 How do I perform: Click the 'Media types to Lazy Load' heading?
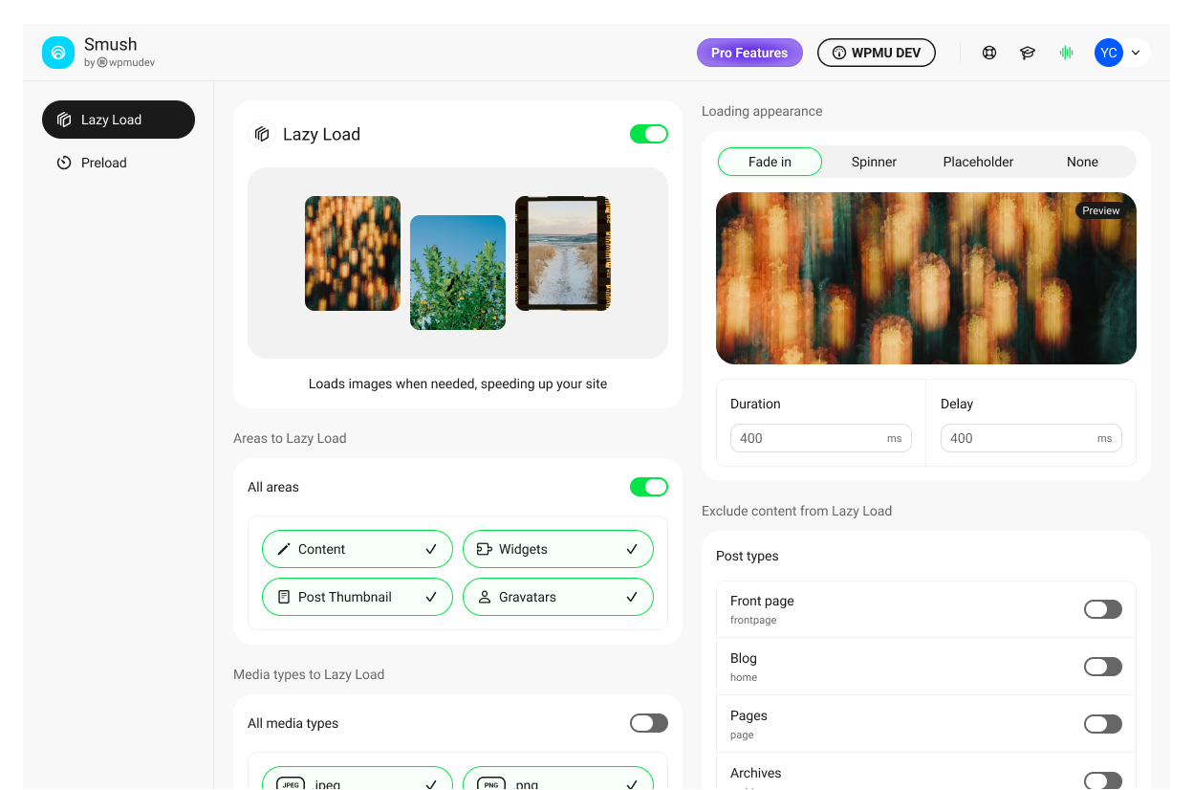pyautogui.click(x=309, y=674)
